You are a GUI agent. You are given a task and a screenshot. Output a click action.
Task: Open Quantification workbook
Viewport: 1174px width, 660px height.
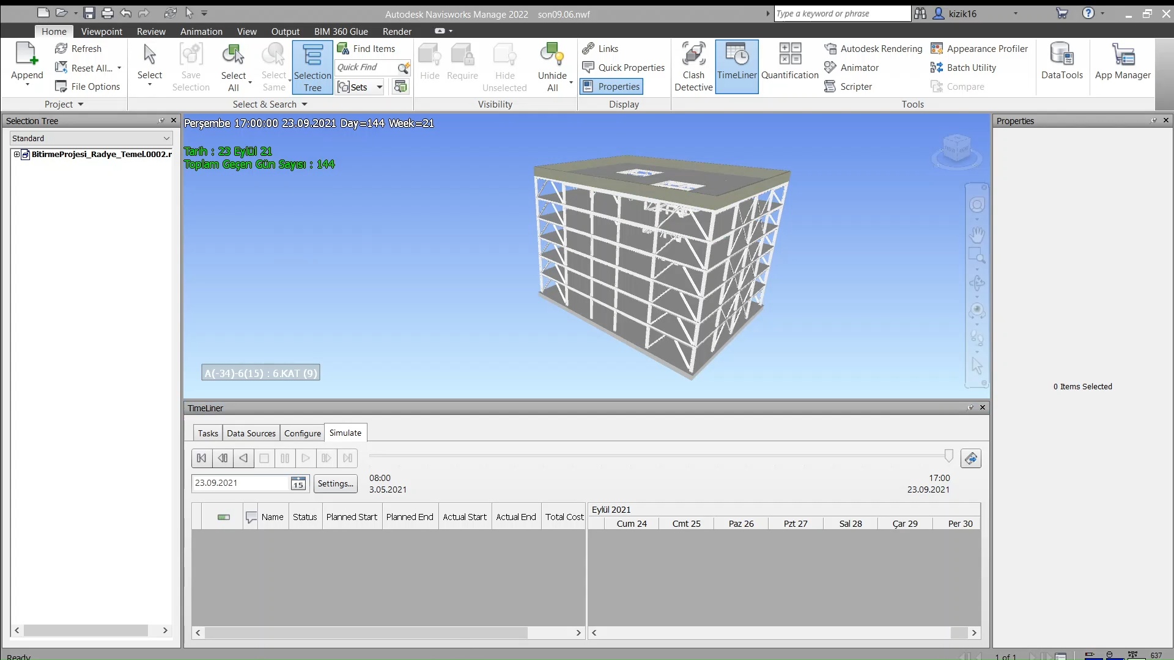790,61
